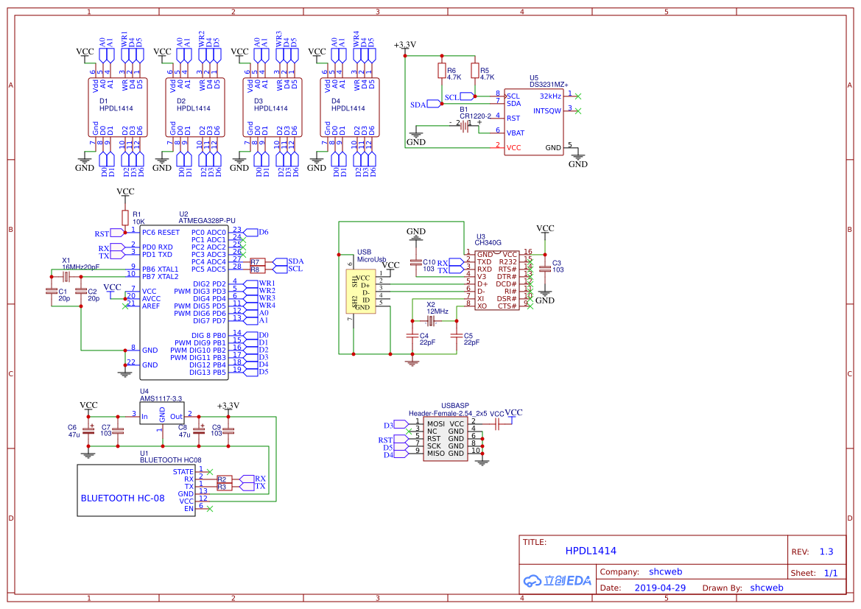Click capacitor C8 47u symbol
This screenshot has height=609, width=861.
pos(199,431)
